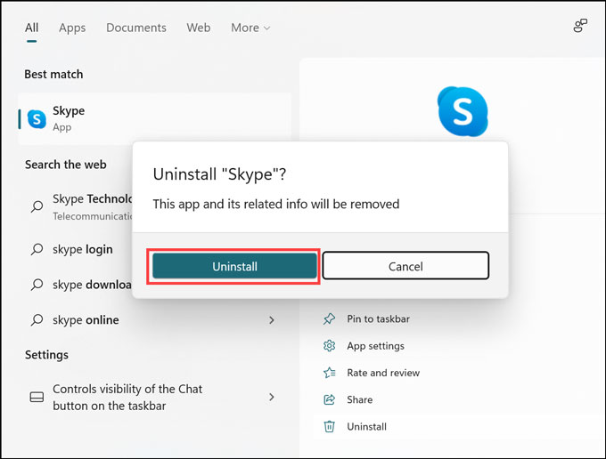Screen dimensions: 606x459
Task: Select the Skype app best match result
Action: point(154,119)
